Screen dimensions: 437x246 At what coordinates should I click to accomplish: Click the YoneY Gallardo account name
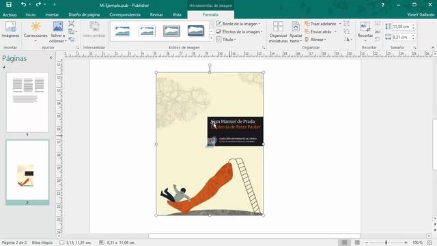click(421, 15)
